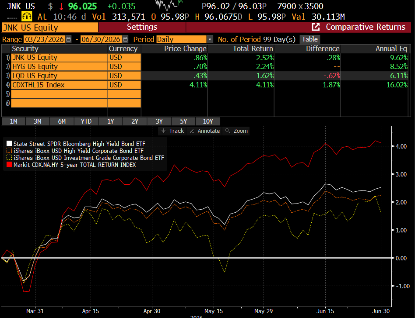Click the Price Change column header
Screen dimensions: 415x318
[185, 49]
